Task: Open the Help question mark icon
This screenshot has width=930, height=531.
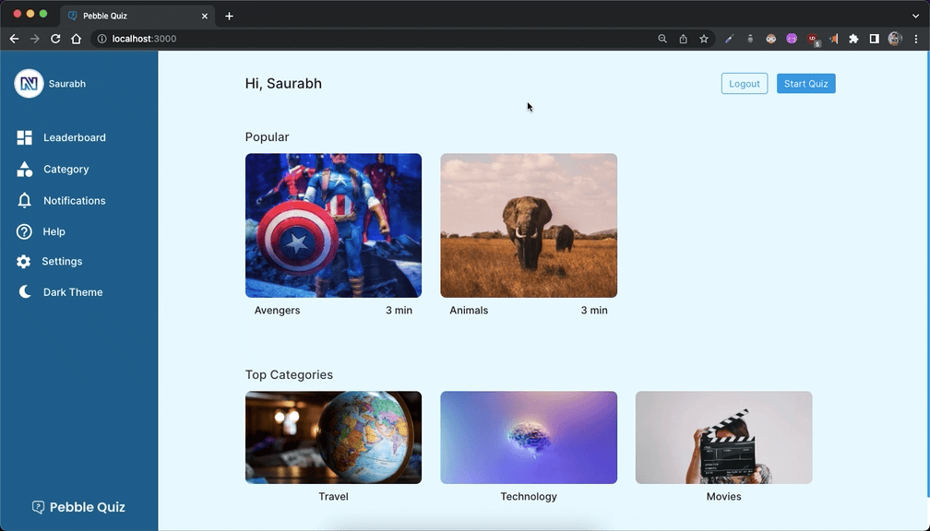Action: [25, 232]
